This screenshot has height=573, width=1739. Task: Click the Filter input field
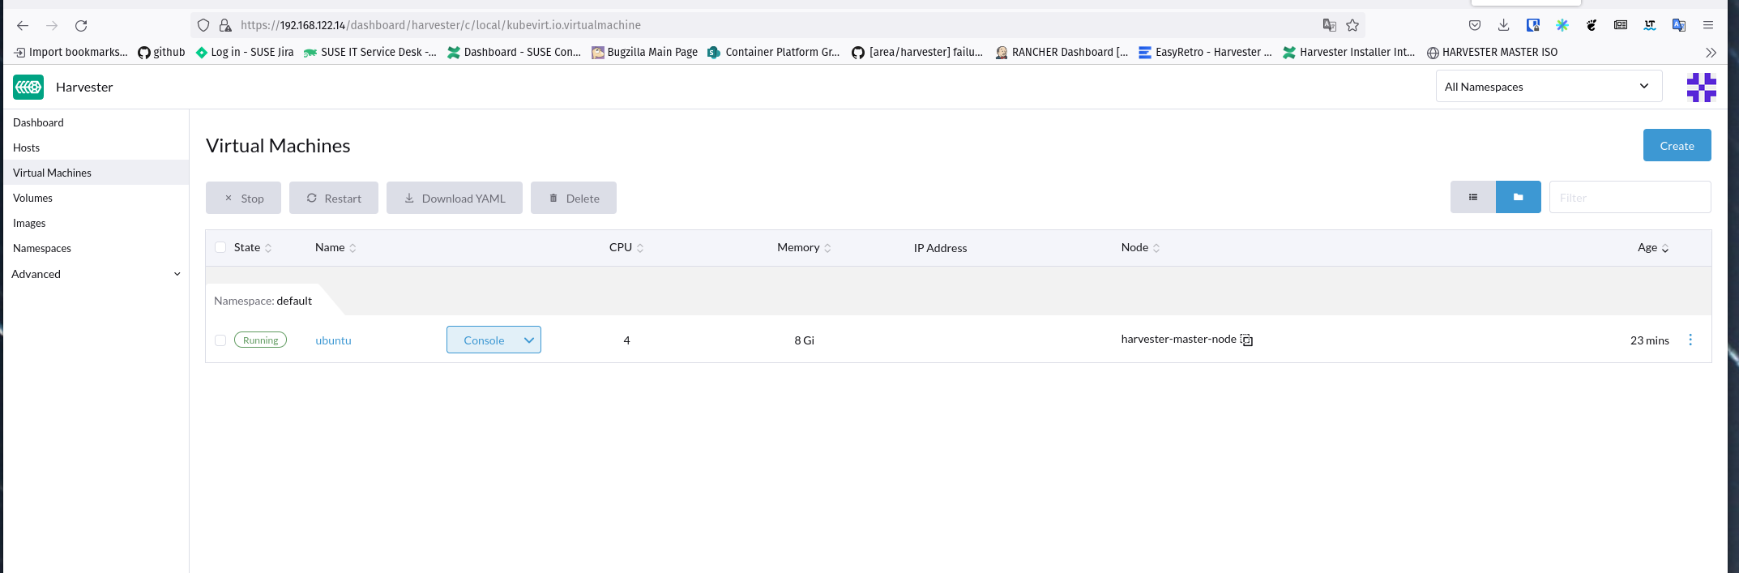pos(1630,197)
